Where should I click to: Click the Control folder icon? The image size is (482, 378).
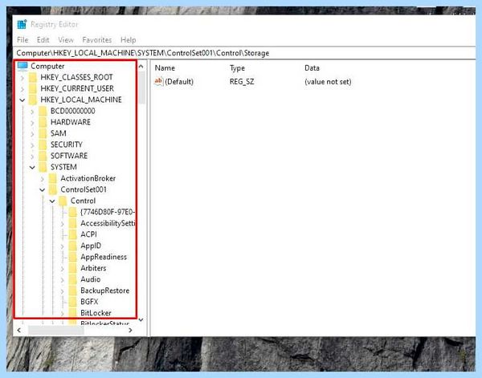(63, 201)
